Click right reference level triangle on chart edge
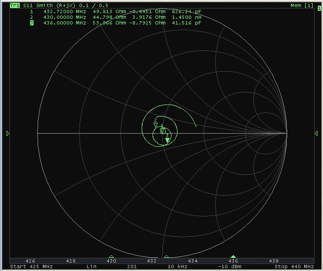323x271 pixels. (x=316, y=133)
